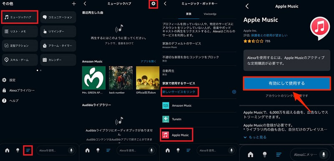
Task: Go back from the Apple Music skill page
Action: (247, 6)
